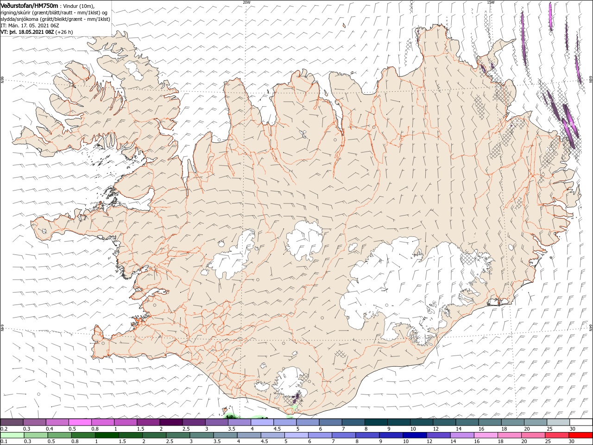Pick lower legend light pink swatch at 16

(x=485, y=435)
